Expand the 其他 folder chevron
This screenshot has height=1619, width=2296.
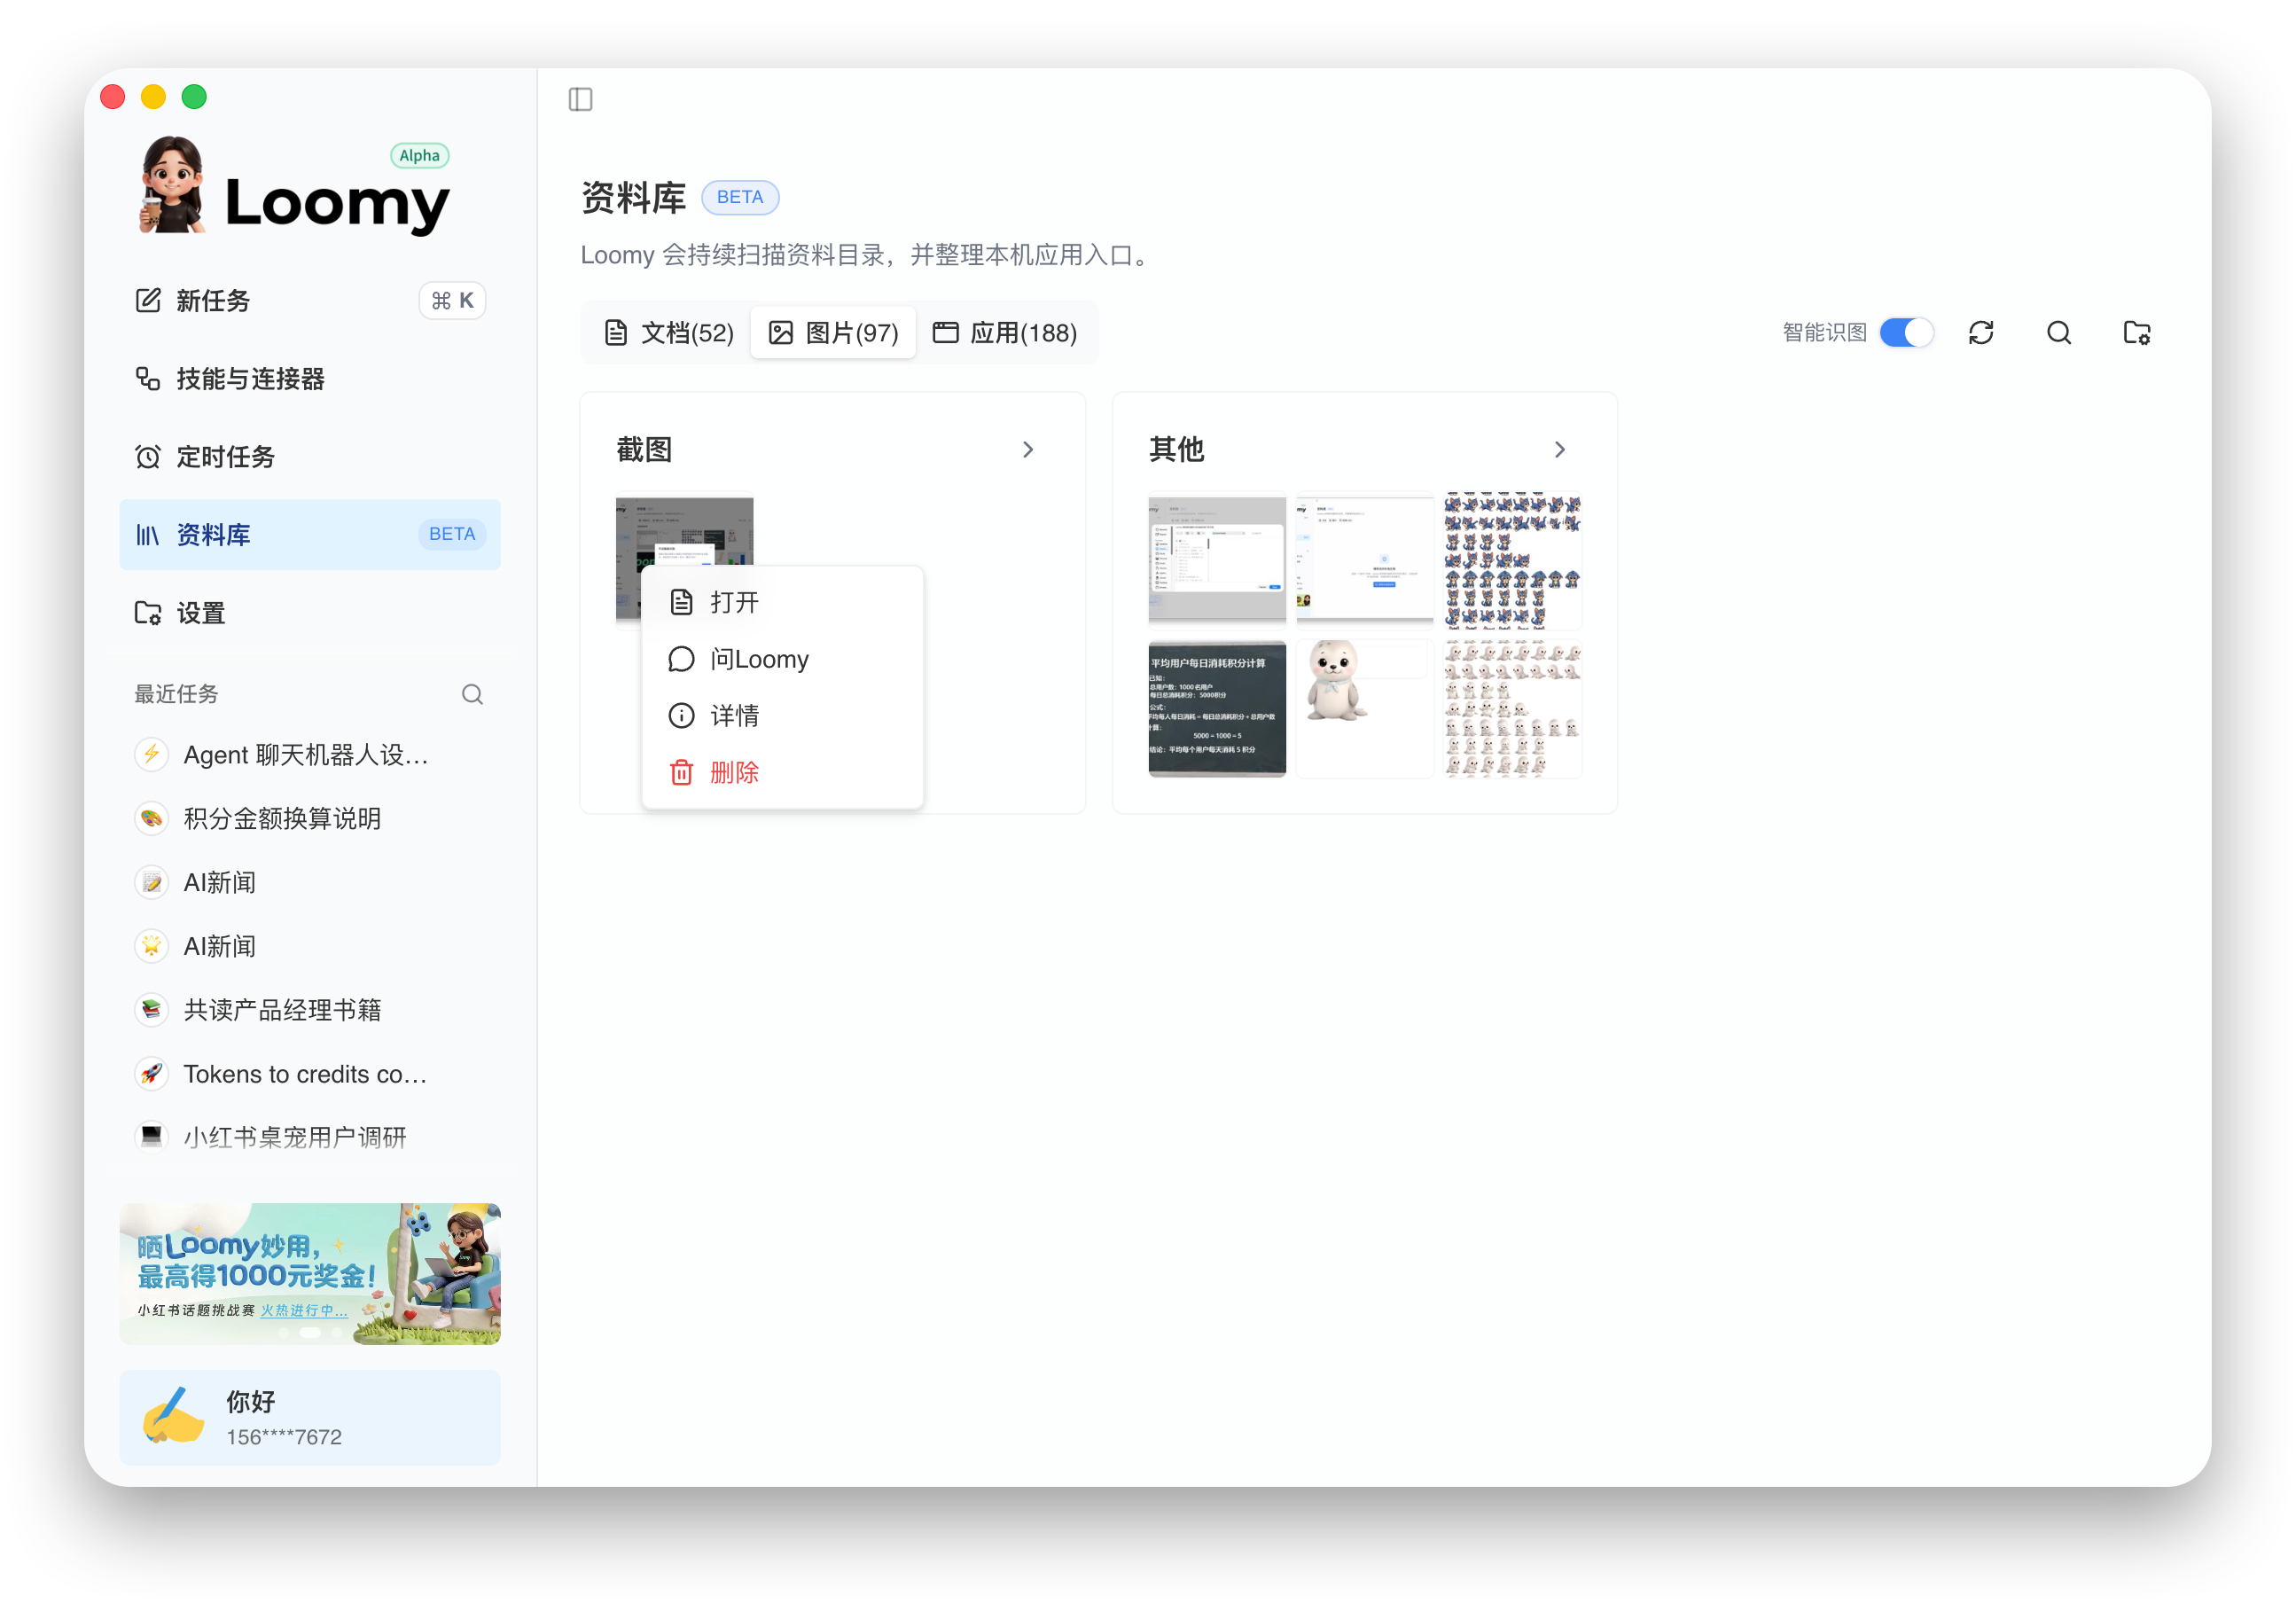[1559, 449]
